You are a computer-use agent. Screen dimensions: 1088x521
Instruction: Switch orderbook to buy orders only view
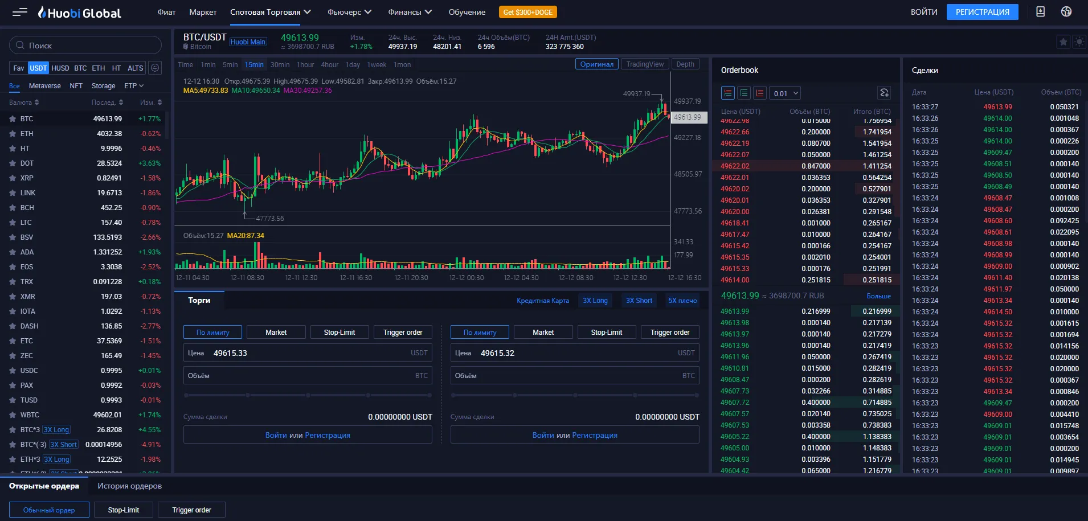pyautogui.click(x=744, y=92)
